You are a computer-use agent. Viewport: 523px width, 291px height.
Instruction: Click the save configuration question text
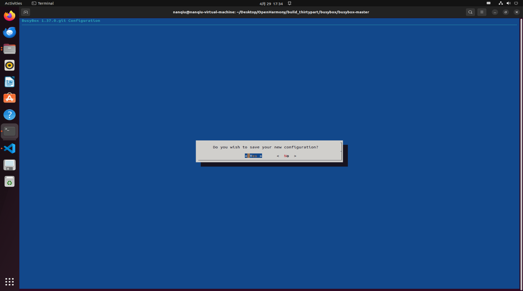(265, 147)
